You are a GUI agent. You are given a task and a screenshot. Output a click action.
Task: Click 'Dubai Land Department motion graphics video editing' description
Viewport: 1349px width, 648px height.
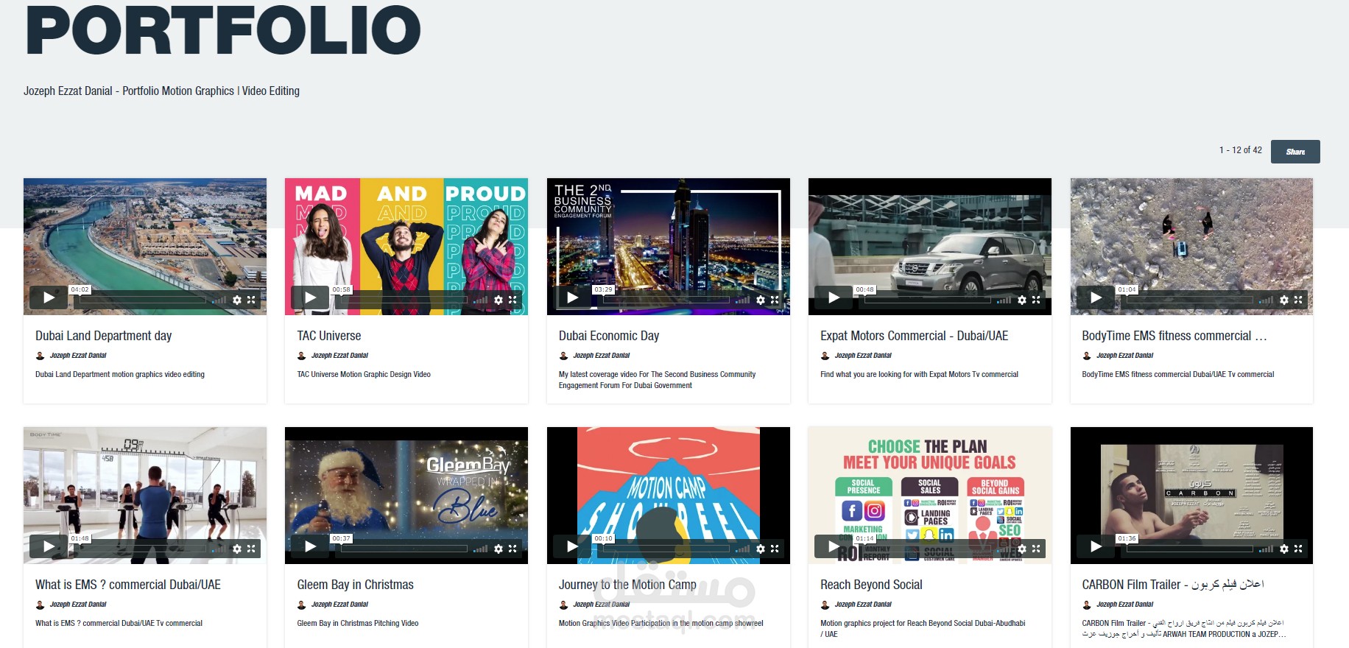tap(120, 374)
